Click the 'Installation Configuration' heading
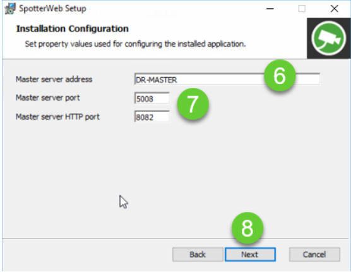 pos(73,28)
